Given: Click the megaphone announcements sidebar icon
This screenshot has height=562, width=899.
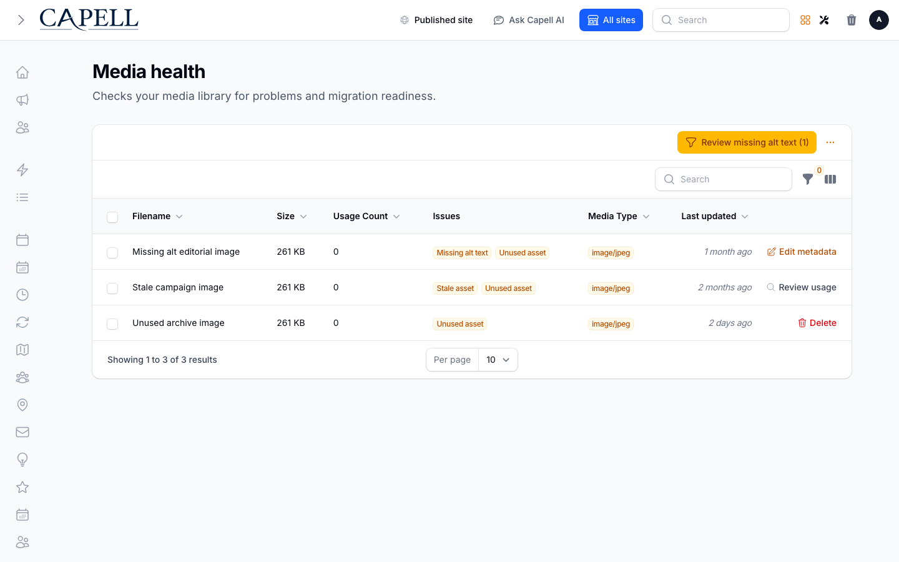Looking at the screenshot, I should (22, 100).
